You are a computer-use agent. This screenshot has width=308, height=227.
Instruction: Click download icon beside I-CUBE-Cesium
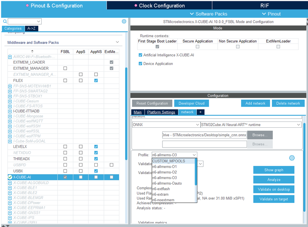(10, 101)
